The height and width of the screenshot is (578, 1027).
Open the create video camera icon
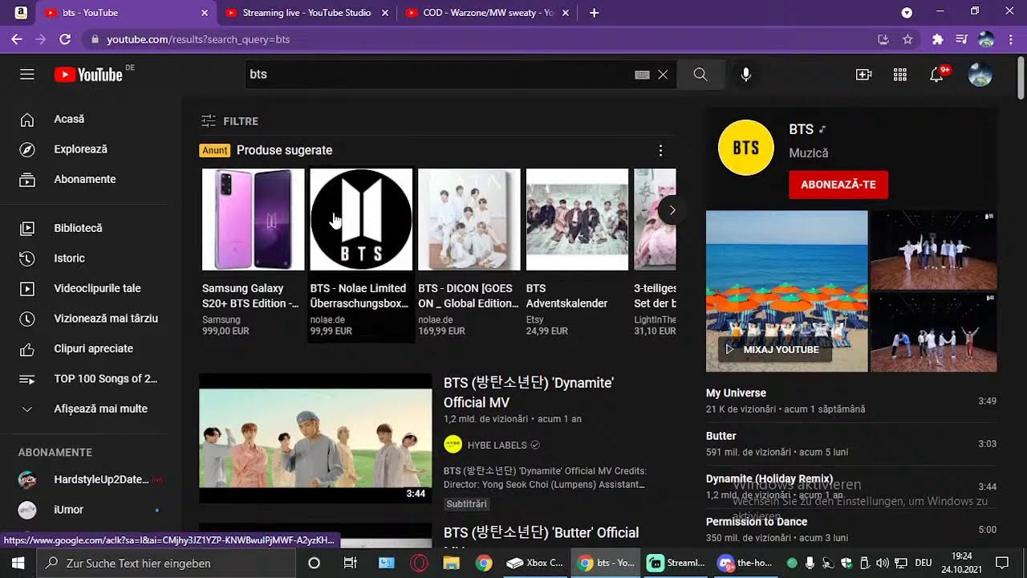point(864,75)
